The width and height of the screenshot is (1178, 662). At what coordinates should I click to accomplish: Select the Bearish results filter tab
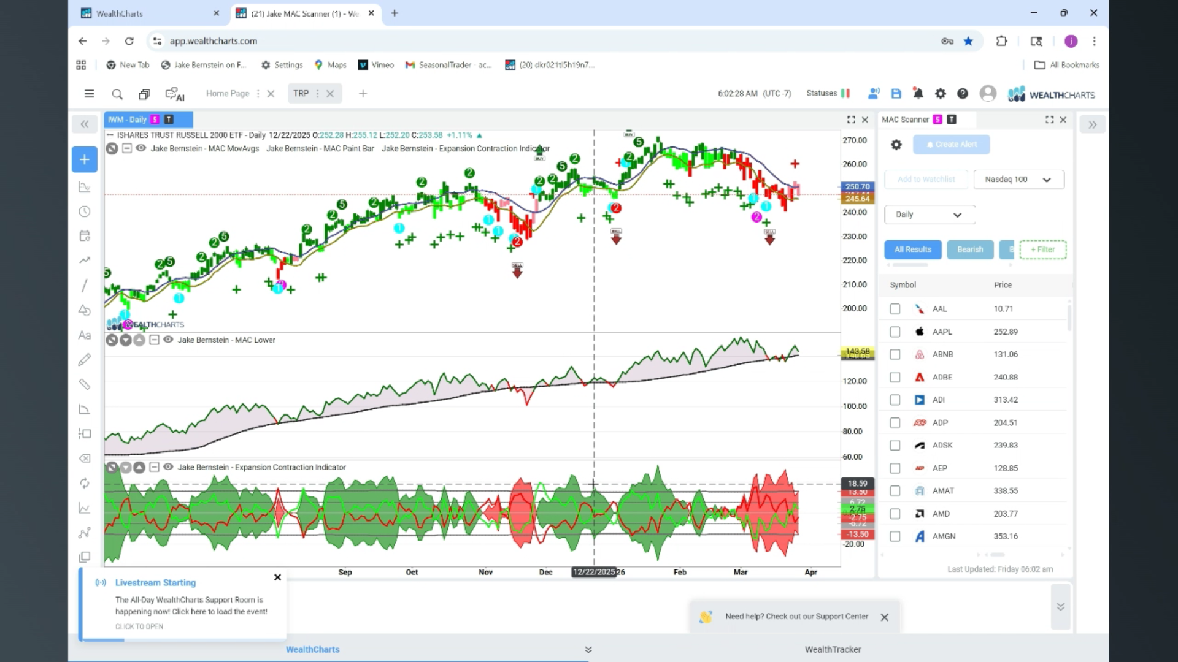click(x=970, y=249)
